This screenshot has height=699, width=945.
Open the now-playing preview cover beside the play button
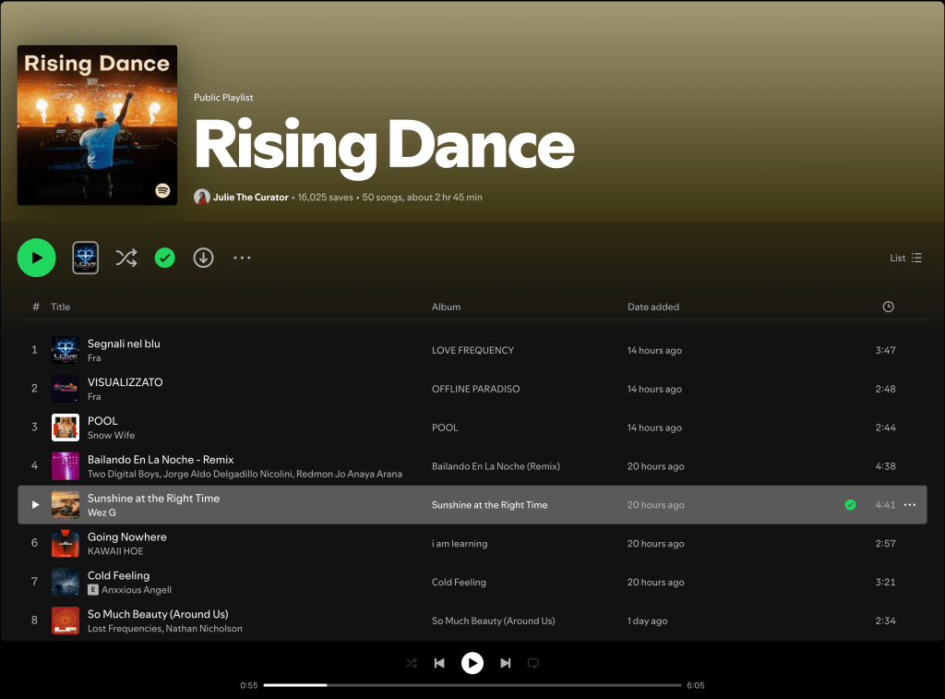[x=86, y=258]
